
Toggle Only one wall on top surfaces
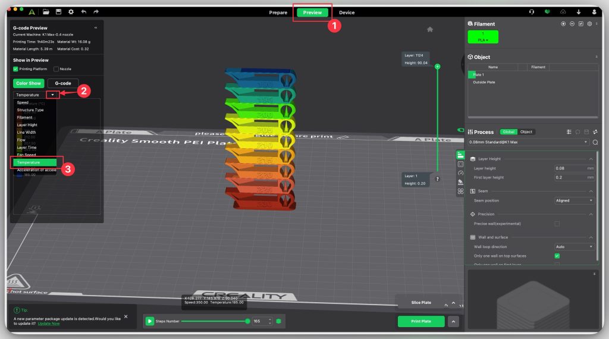pos(557,256)
